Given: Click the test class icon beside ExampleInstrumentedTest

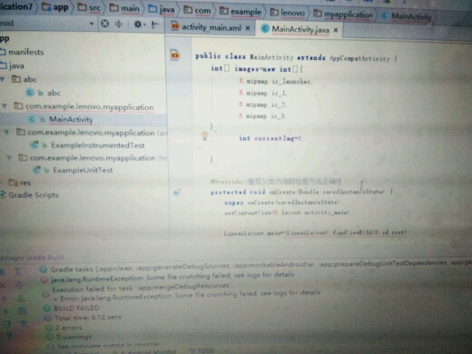Looking at the screenshot, I should tap(34, 144).
